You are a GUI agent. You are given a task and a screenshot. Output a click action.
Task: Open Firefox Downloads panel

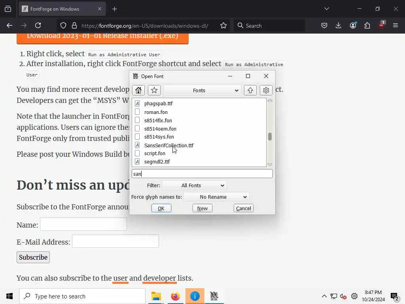tap(339, 25)
